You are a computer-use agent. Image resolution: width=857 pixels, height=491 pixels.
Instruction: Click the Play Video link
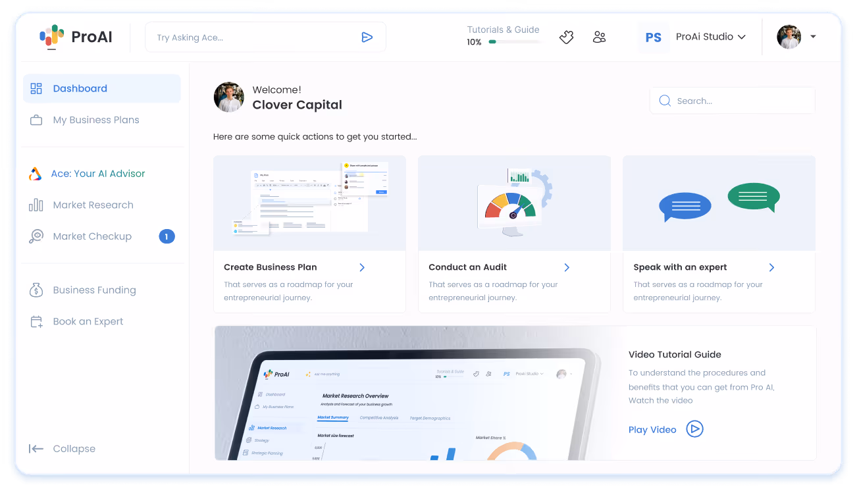pyautogui.click(x=652, y=429)
